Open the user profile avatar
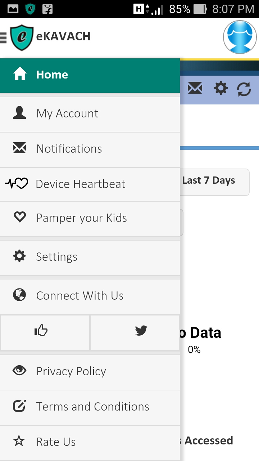259x461 pixels. tap(240, 37)
